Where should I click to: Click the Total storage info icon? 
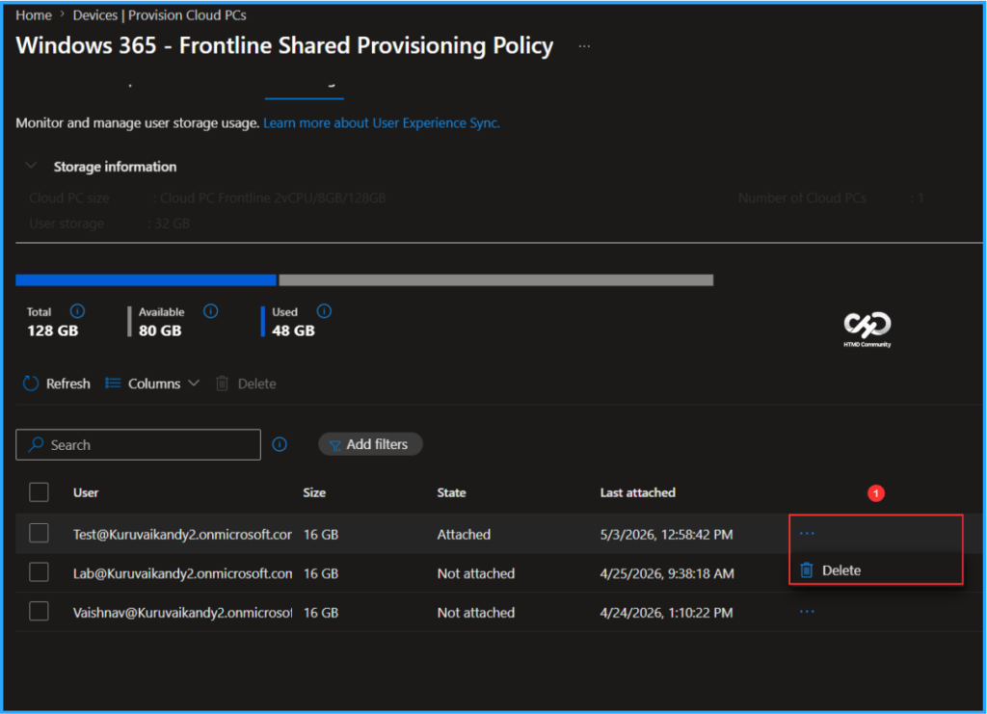77,311
